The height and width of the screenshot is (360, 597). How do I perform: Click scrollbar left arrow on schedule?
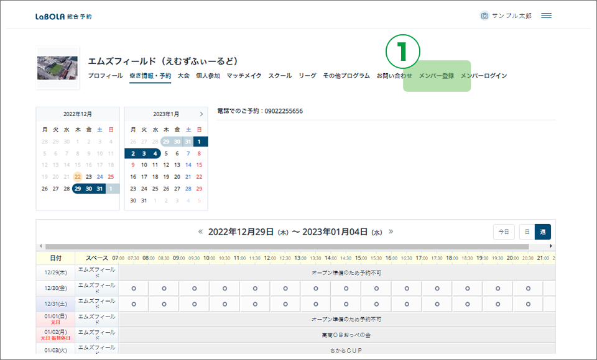(40, 246)
